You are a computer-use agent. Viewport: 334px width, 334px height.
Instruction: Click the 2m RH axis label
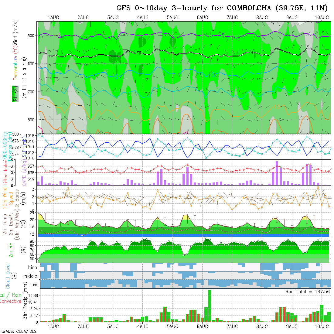(x=11, y=250)
